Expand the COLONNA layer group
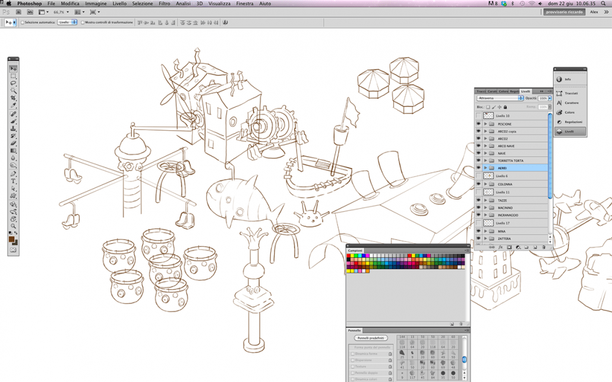Screen dimensions: 612x382 point(485,184)
